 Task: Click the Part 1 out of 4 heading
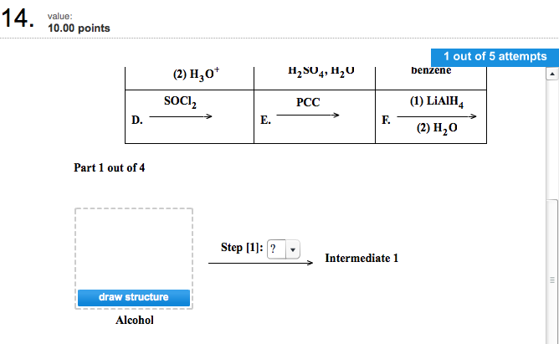109,167
